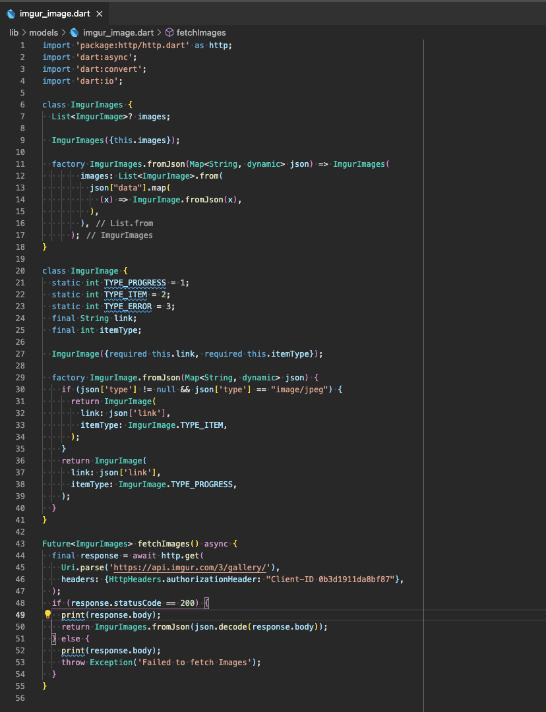Click ImgurImage.TYPE_PROGRESS on line 38
Image resolution: width=546 pixels, height=712 pixels.
[176, 485]
